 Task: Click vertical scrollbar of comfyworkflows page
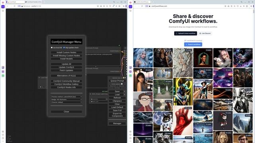tap(253, 12)
